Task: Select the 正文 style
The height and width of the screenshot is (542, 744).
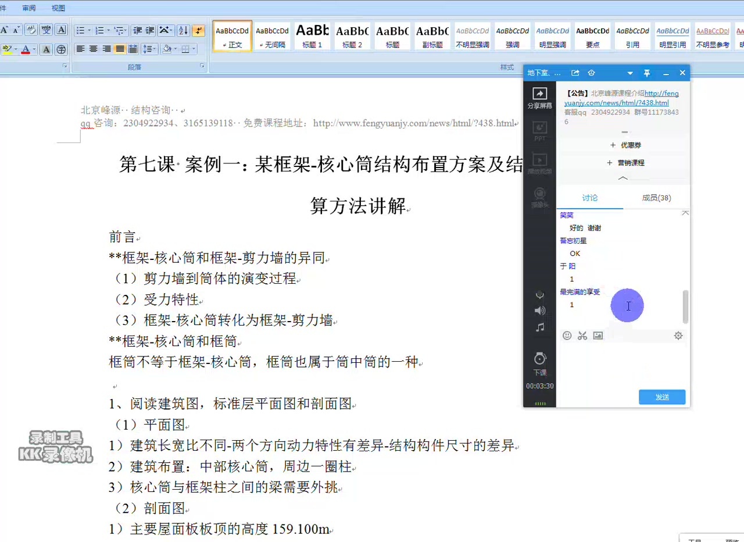Action: pyautogui.click(x=232, y=36)
